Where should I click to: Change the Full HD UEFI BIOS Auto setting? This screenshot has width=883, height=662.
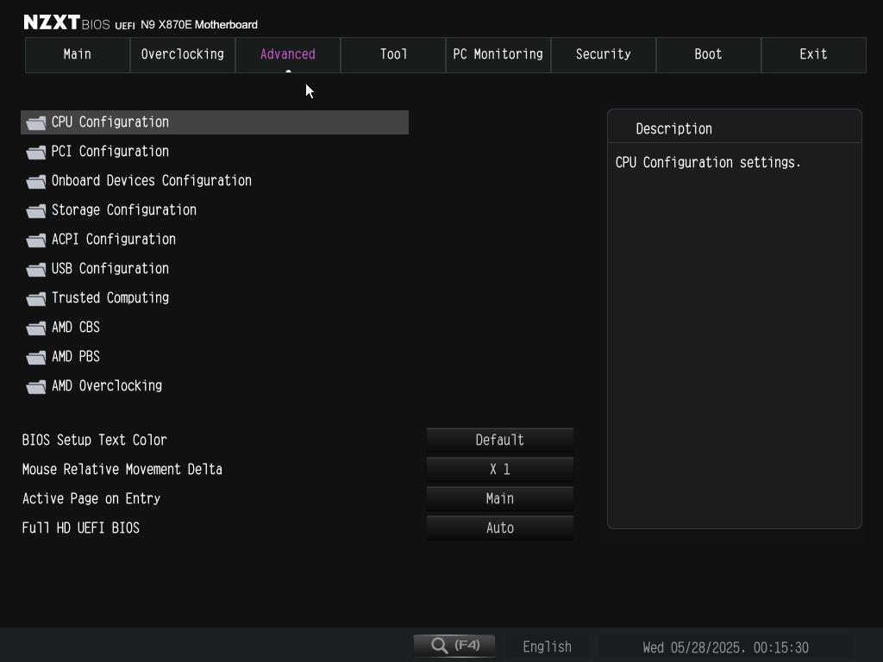499,528
